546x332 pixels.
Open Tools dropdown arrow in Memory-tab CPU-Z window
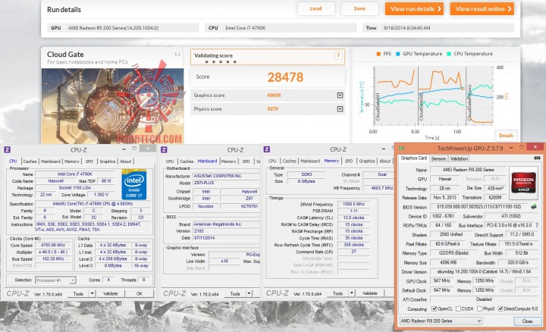(352, 293)
